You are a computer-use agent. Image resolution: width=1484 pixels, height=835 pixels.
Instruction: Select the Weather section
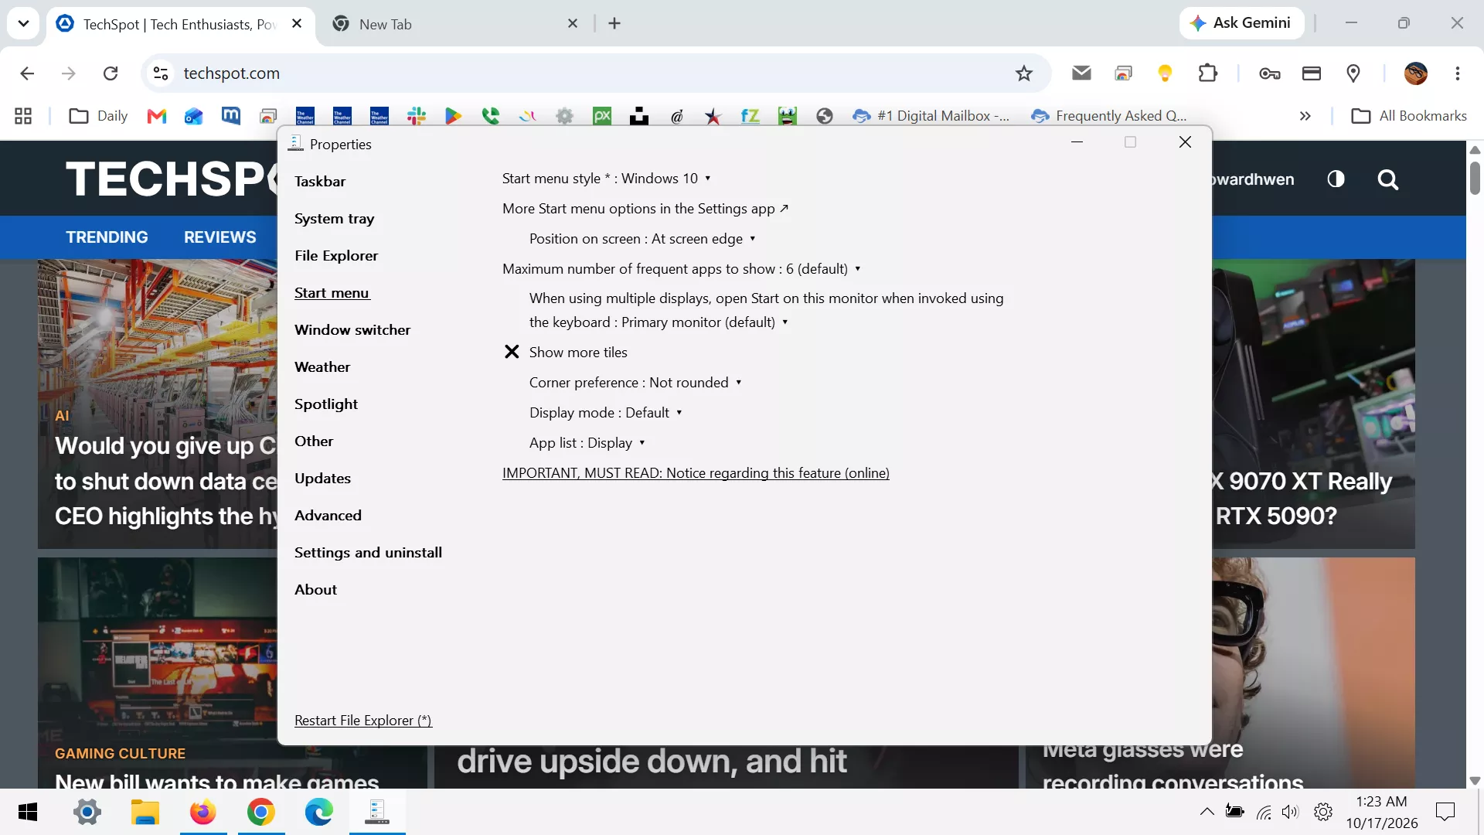322,367
